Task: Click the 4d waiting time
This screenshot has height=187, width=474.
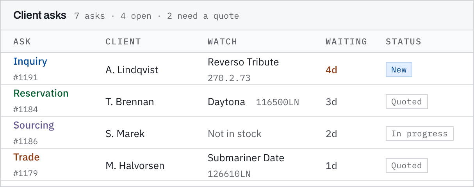Action: [331, 70]
